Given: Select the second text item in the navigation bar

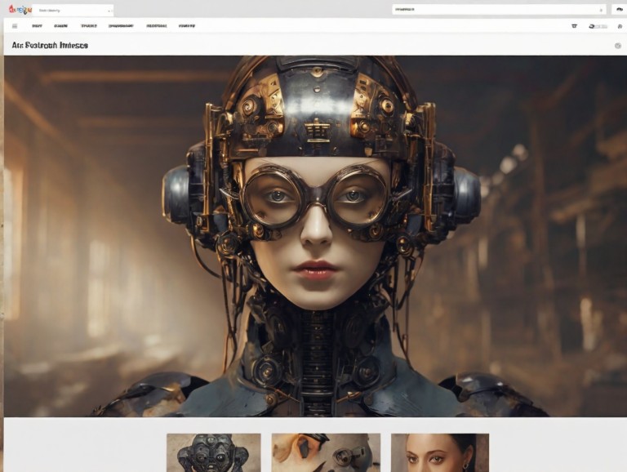Looking at the screenshot, I should pyautogui.click(x=61, y=26).
